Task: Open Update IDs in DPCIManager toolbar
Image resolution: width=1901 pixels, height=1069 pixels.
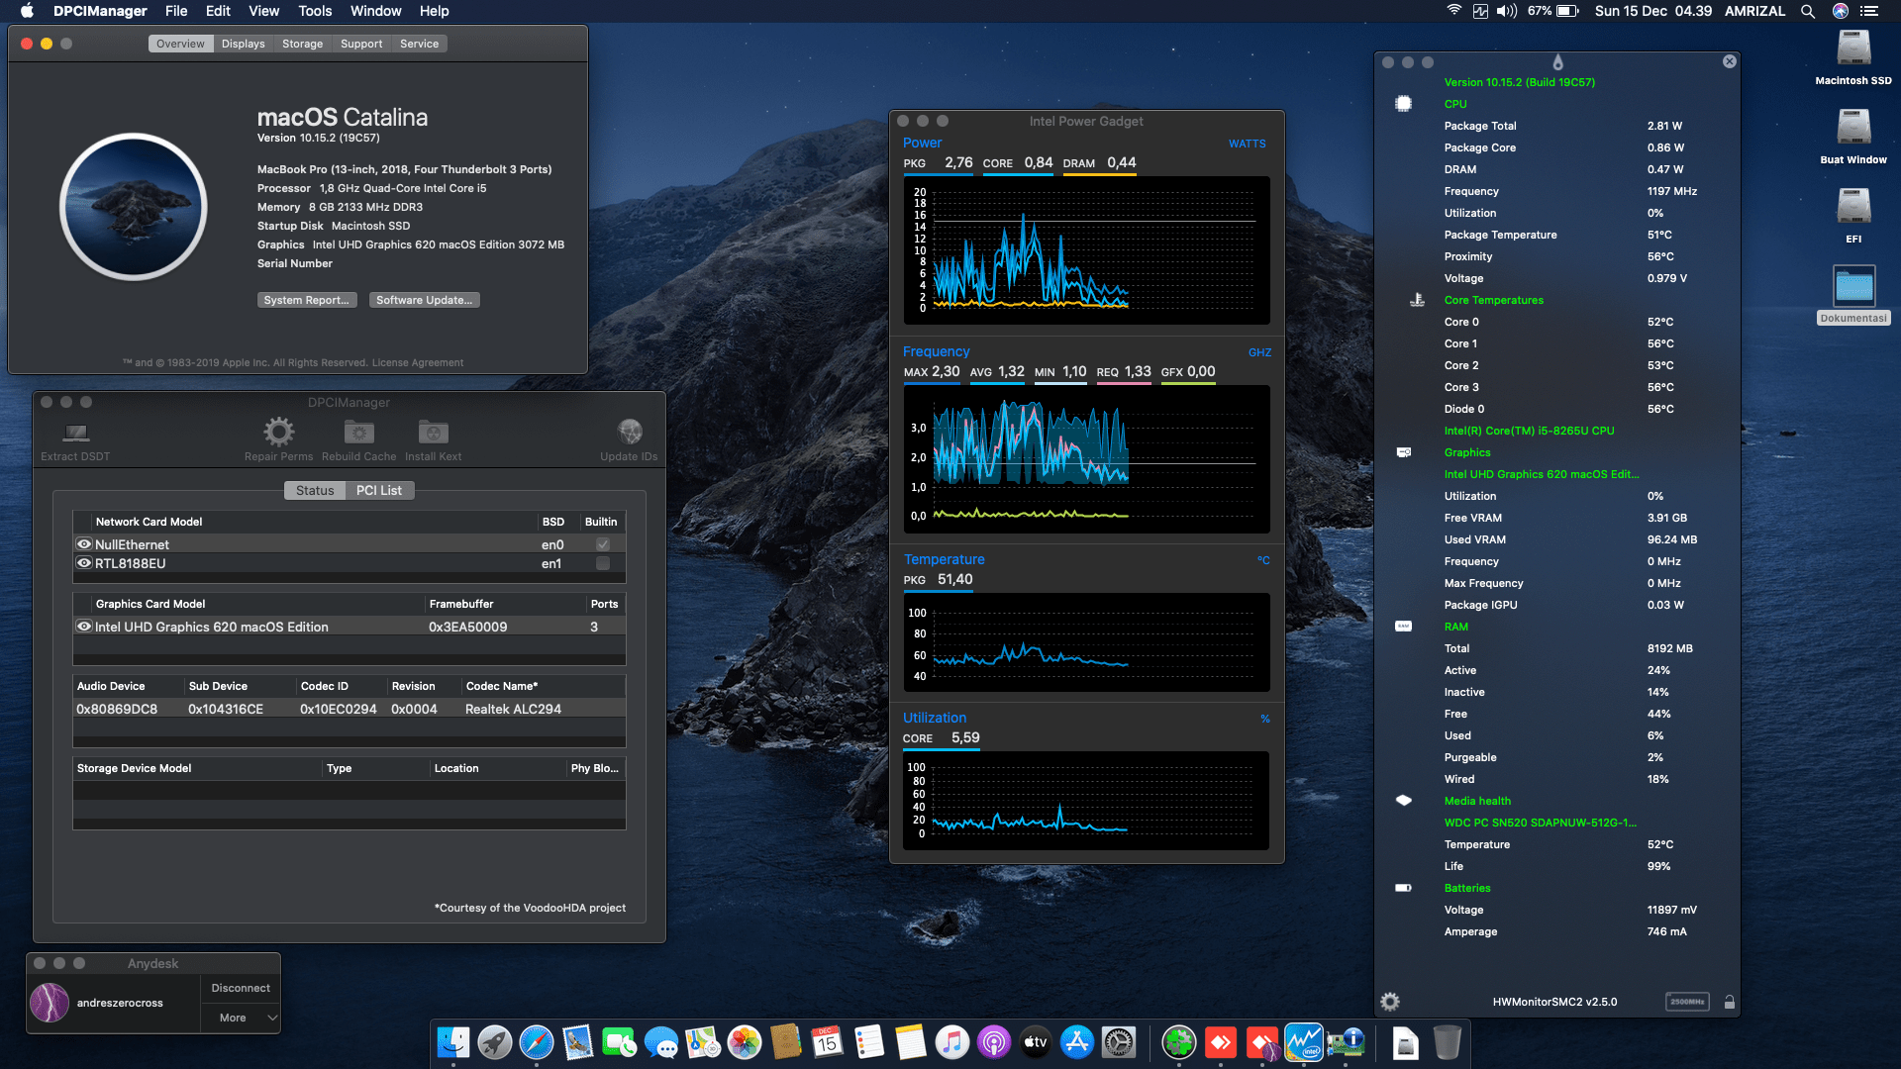Action: click(x=630, y=436)
